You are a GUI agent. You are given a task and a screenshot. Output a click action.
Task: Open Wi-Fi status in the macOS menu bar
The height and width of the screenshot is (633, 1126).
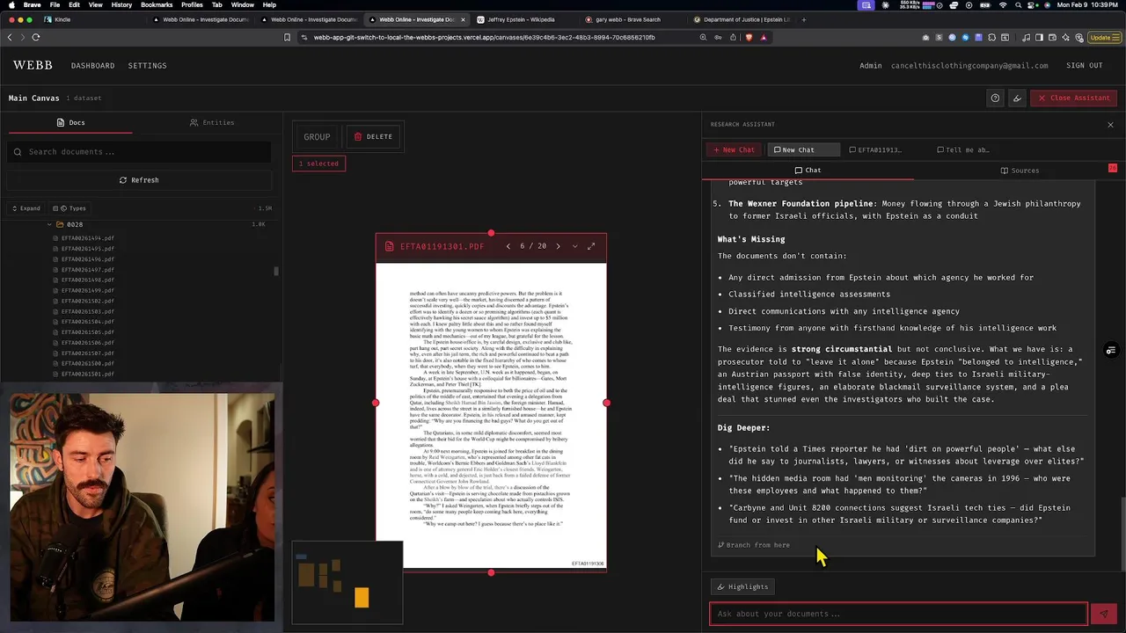[1003, 4]
